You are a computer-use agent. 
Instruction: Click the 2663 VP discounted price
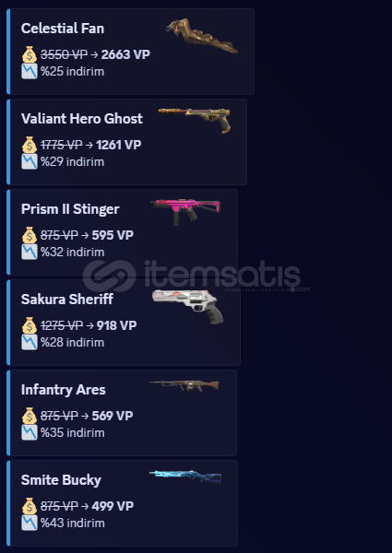[125, 54]
